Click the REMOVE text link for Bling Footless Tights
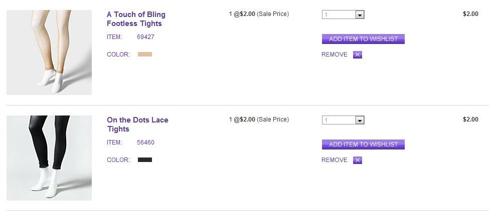This screenshot has width=498, height=211. [x=335, y=54]
